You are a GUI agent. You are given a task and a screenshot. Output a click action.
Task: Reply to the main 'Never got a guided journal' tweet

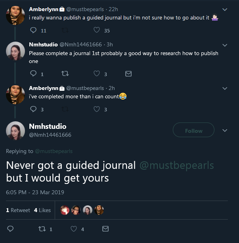[10, 229]
